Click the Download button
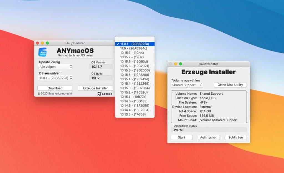The image size is (284, 173). 55,88
